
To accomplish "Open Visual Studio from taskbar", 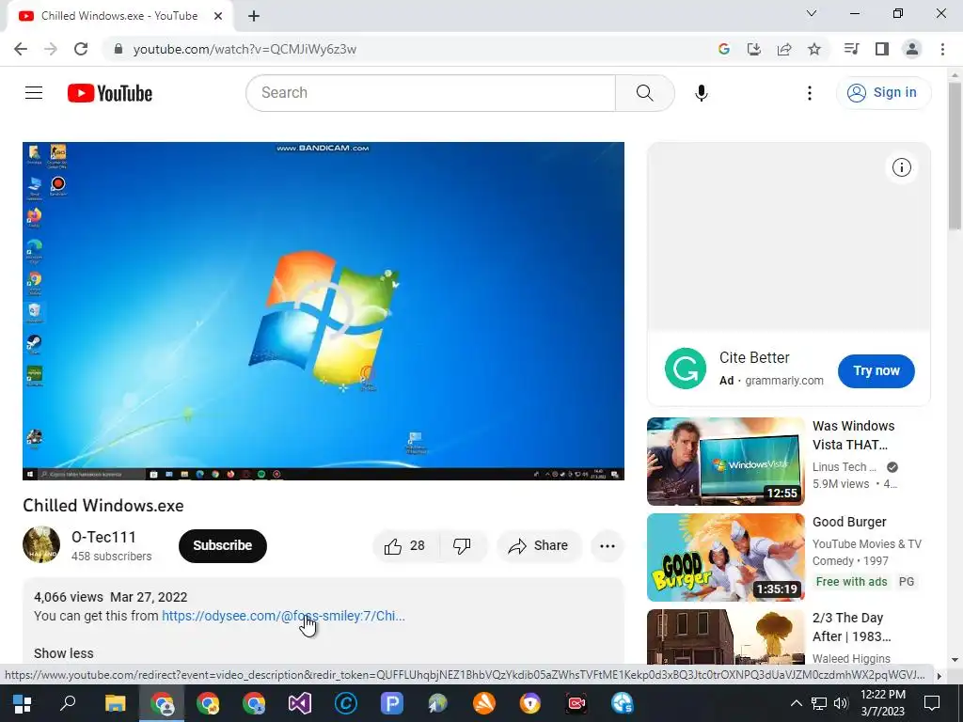I will 300,703.
